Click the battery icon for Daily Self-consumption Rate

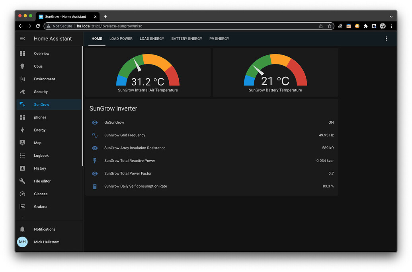(95, 186)
